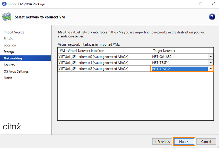Click the import package wizard header icon
The image size is (219, 148).
pos(7,17)
